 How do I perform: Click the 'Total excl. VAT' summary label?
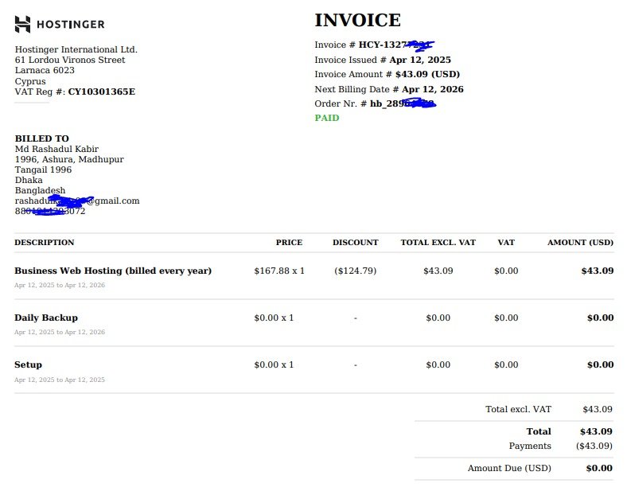(518, 409)
